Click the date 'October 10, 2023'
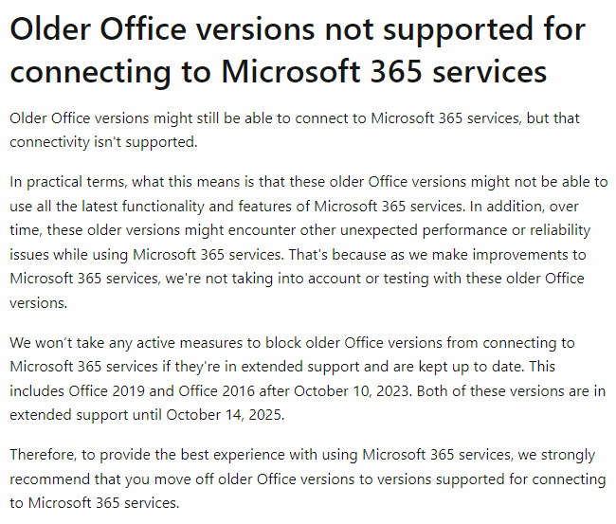Viewport: 616px width, 524px height. (352, 391)
